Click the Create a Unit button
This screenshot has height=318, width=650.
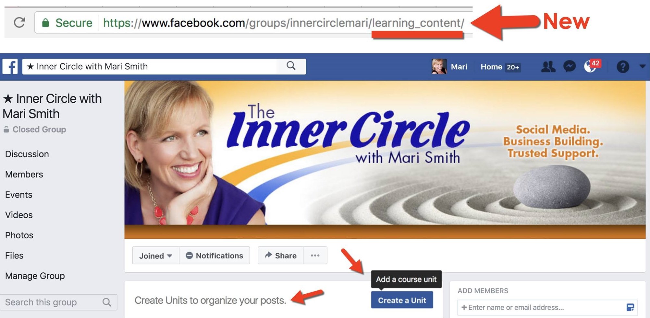point(402,300)
